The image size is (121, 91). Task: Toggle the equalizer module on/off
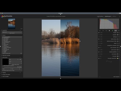[99, 35]
